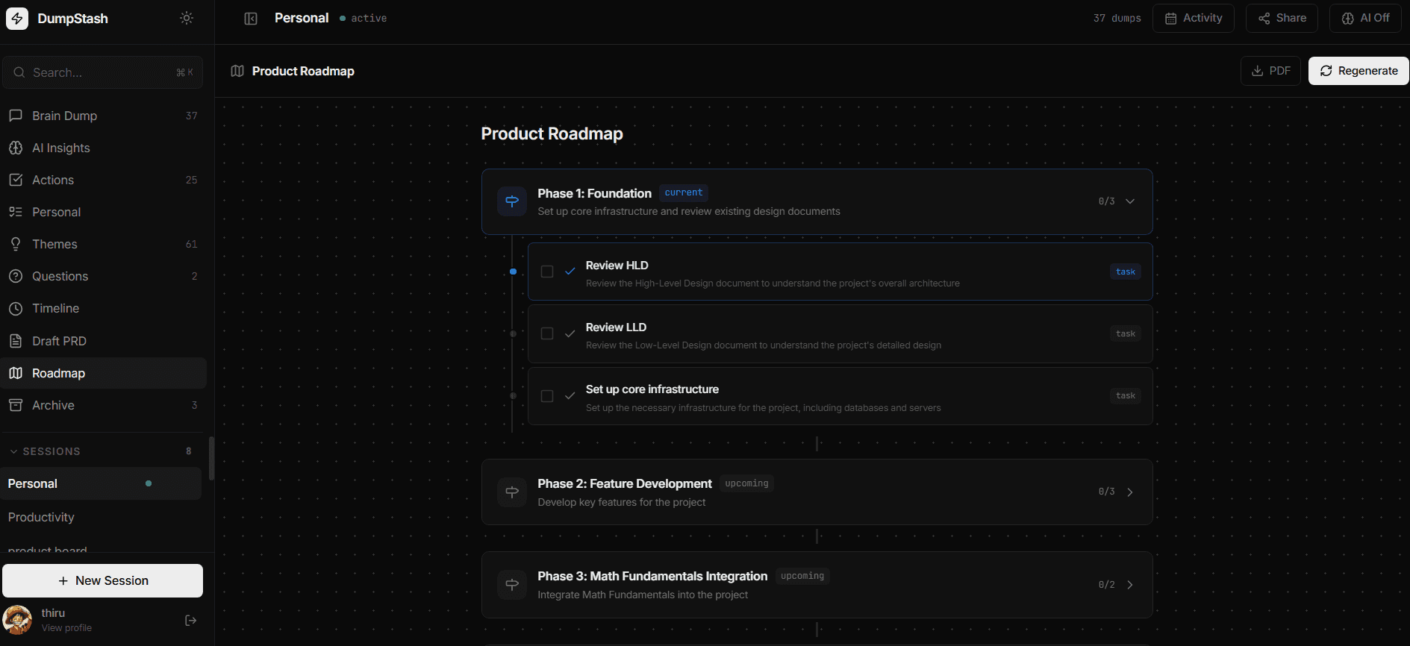Click the DumpStash lightning logo icon
The image size is (1410, 646).
[x=17, y=18]
